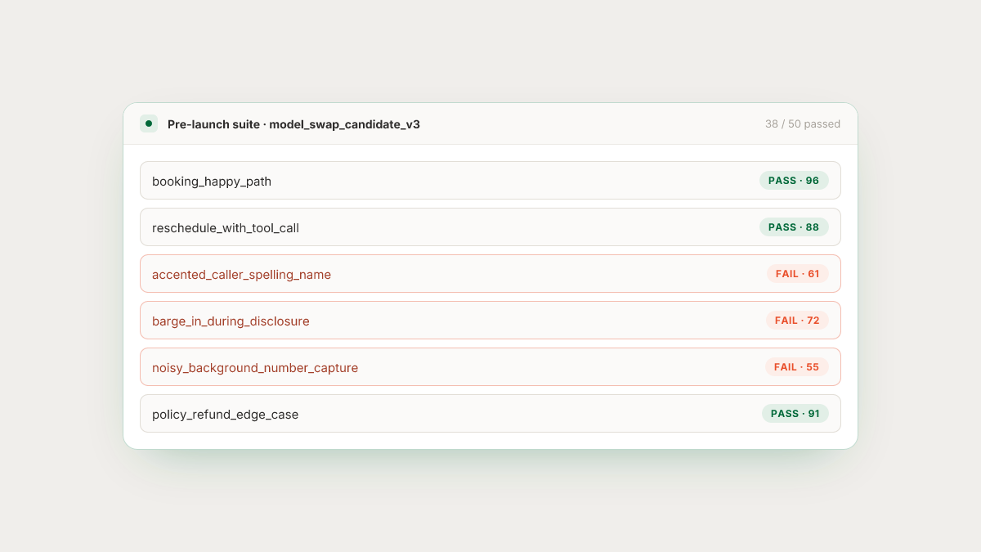
Task: Click the green suite status dot icon
Action: (x=149, y=123)
